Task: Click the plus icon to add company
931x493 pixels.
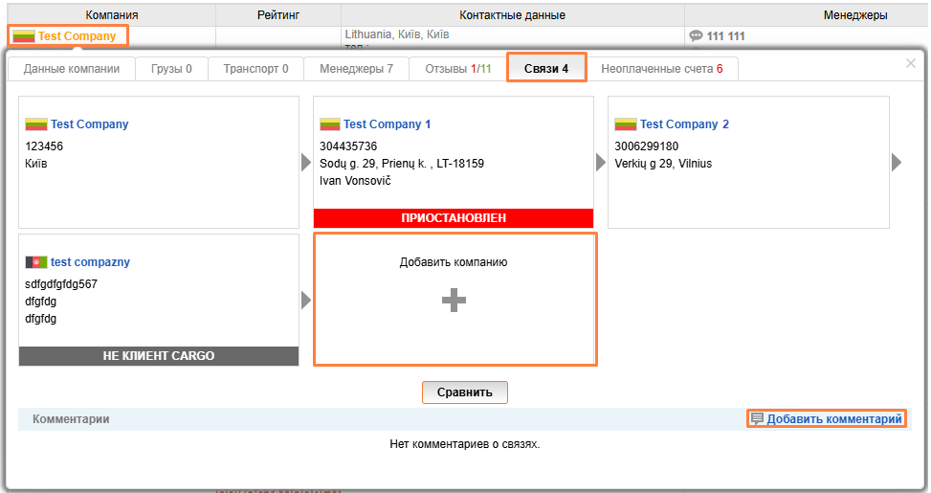Action: tap(454, 301)
